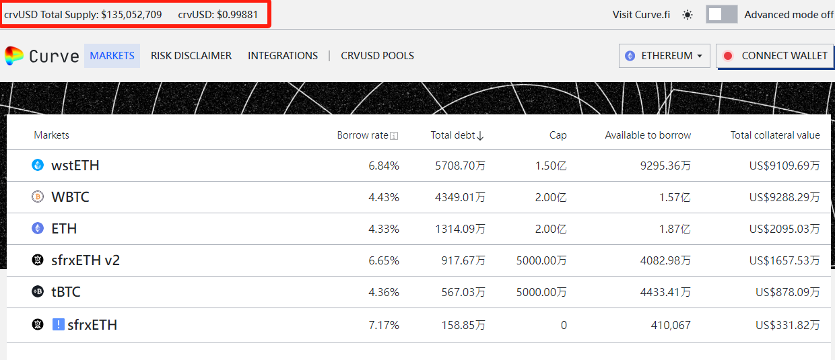Click the 9295.36万 available to borrow value
This screenshot has width=835, height=360.
tap(665, 166)
